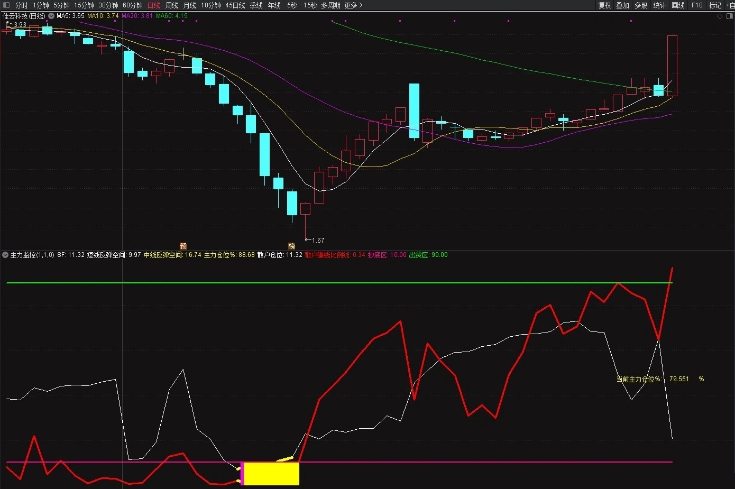Image resolution: width=735 pixels, height=489 pixels.
Task: Click the MA10: 3.74 label
Action: click(x=103, y=16)
